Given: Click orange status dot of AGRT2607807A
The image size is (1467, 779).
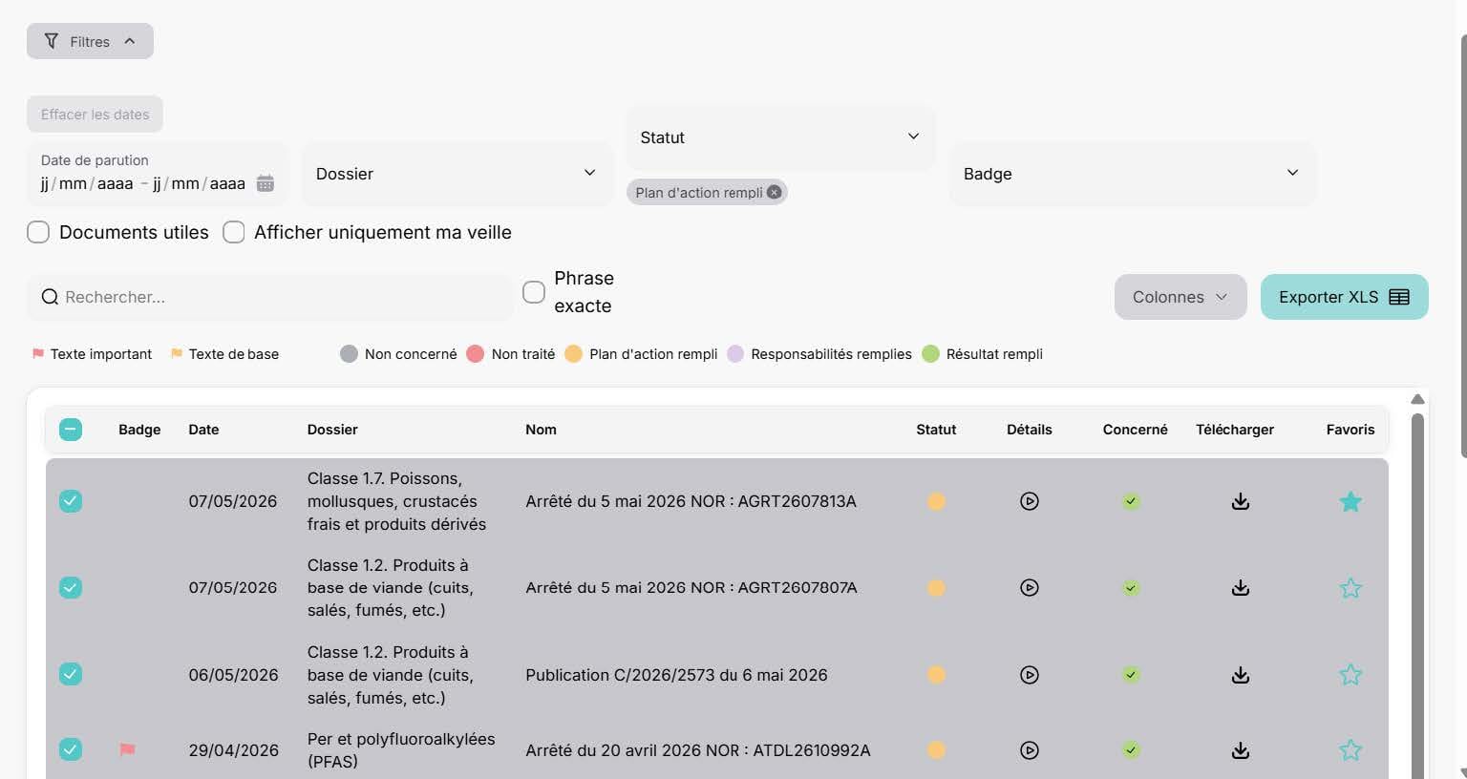Looking at the screenshot, I should 936,588.
